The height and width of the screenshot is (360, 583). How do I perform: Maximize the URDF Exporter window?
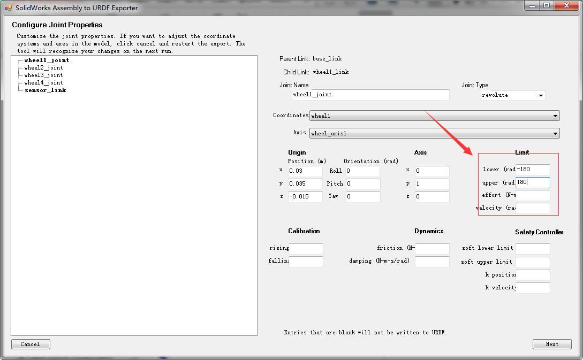547,5
